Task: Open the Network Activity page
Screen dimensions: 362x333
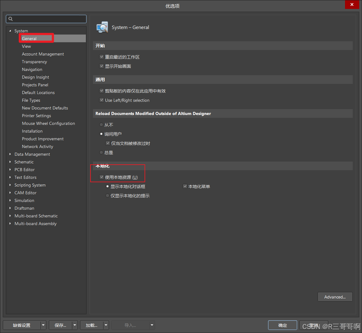Action: (x=37, y=146)
